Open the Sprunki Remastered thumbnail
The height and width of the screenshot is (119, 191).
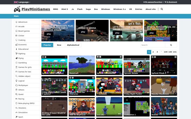click(109, 65)
